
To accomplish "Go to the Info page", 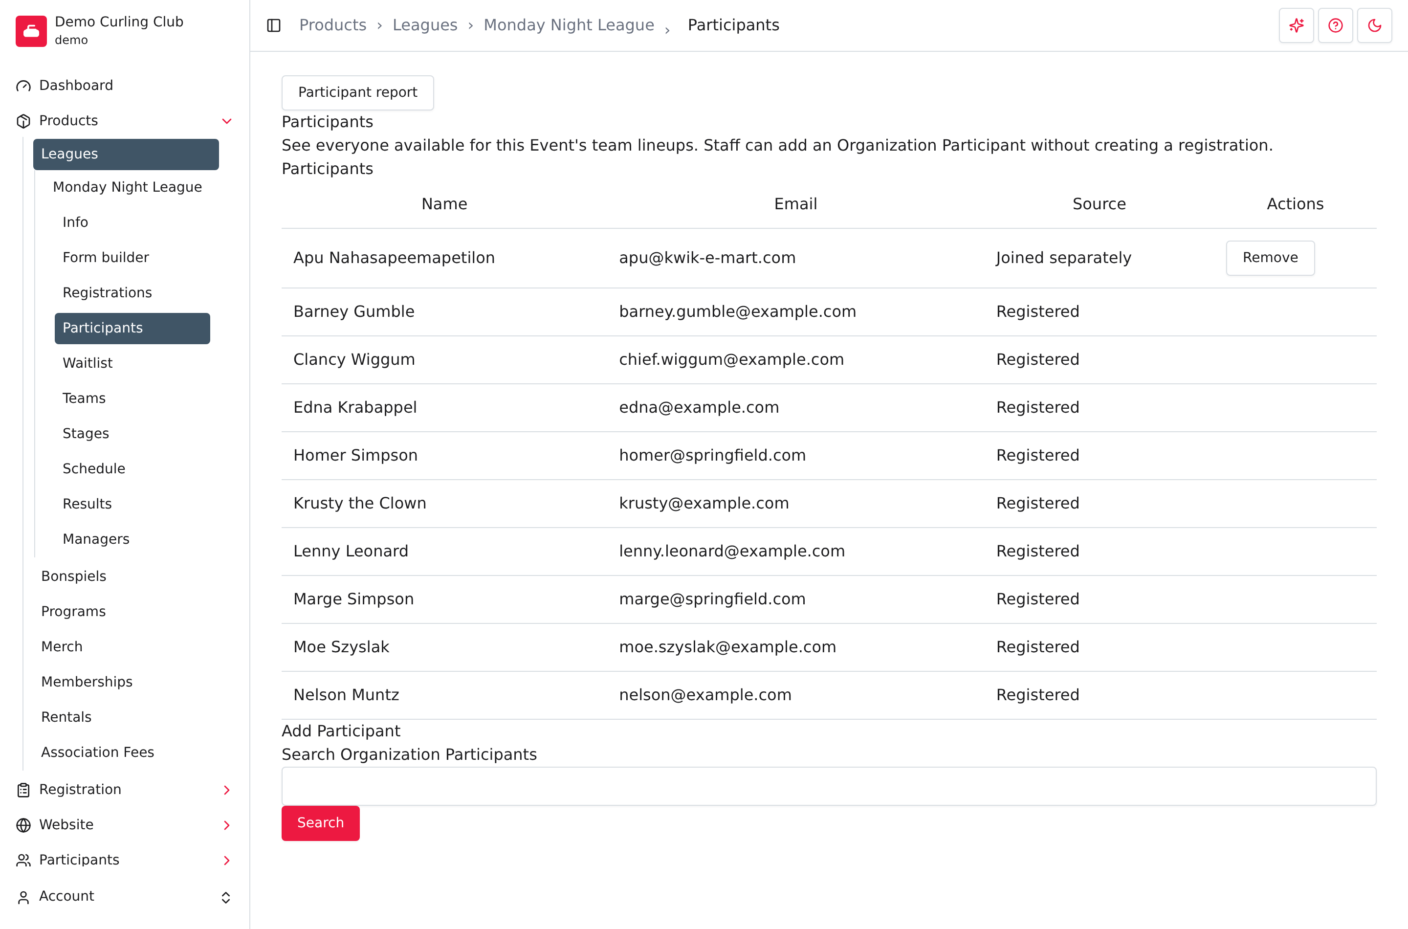I will point(75,222).
